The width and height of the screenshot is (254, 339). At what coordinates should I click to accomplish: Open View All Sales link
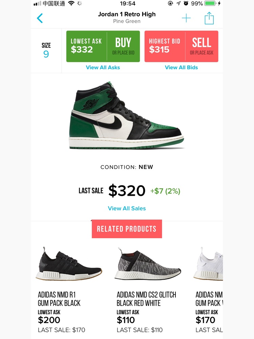[x=127, y=208]
